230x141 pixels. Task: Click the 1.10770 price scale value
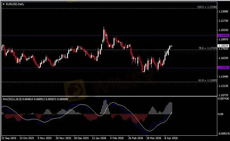pyautogui.click(x=223, y=95)
